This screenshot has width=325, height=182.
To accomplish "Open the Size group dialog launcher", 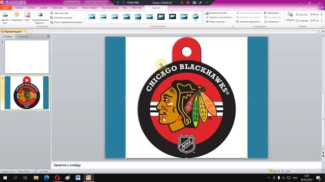I will click(x=322, y=26).
